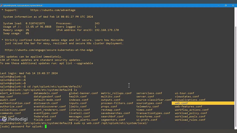The height and width of the screenshot is (133, 237).
Task: Select alert_actions.conf in the listing
Action: coord(14,93)
